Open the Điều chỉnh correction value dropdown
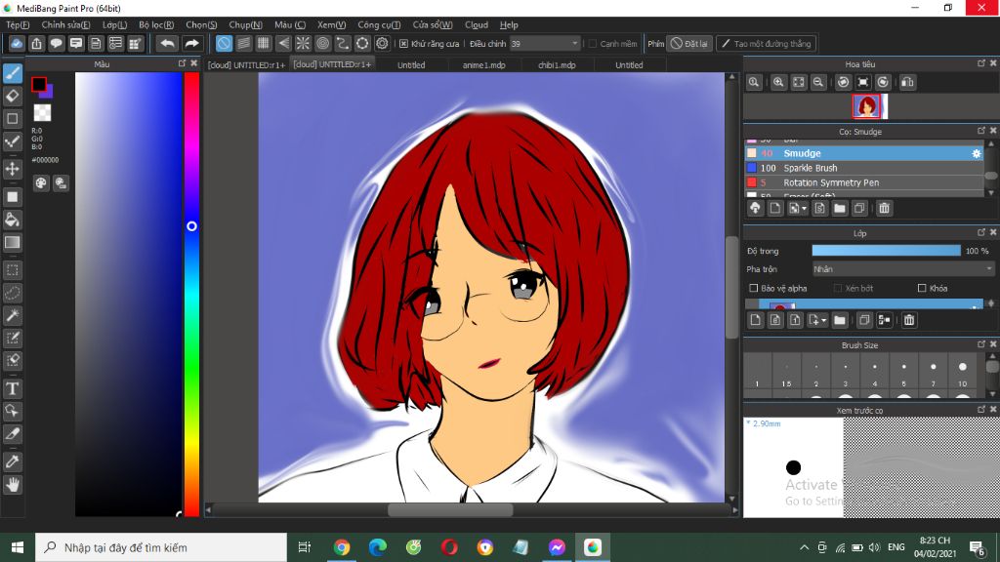1000x562 pixels. point(545,44)
